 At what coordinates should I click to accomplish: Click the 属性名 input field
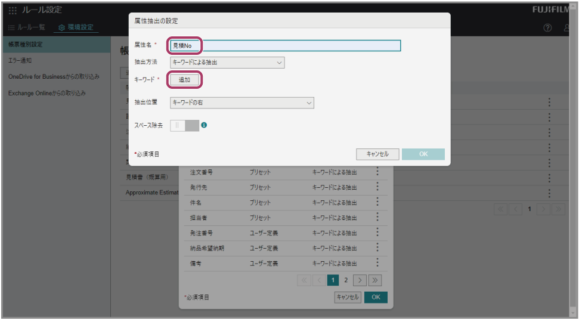coord(285,46)
